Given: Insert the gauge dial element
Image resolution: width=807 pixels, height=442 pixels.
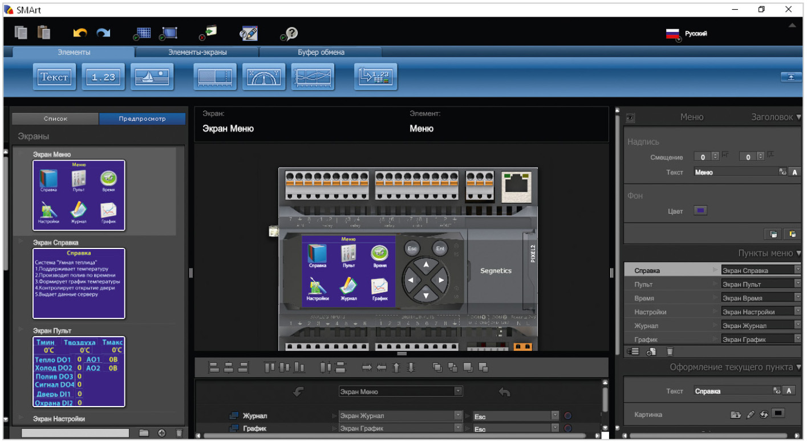Looking at the screenshot, I should (x=264, y=77).
